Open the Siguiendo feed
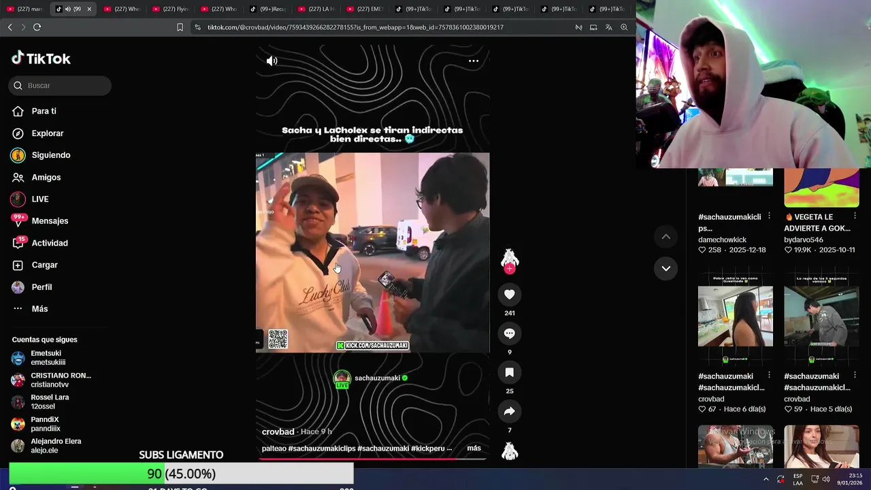The height and width of the screenshot is (490, 871). tap(50, 155)
